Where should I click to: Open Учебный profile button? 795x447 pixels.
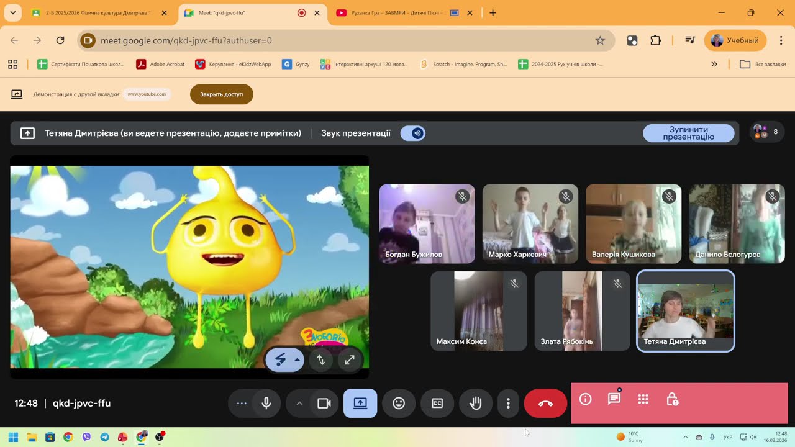(735, 40)
